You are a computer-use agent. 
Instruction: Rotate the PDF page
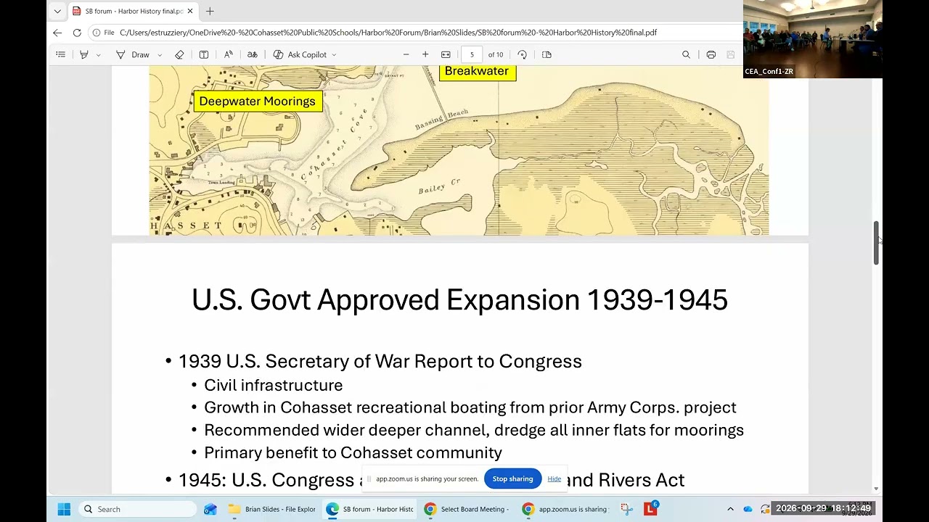pos(522,54)
